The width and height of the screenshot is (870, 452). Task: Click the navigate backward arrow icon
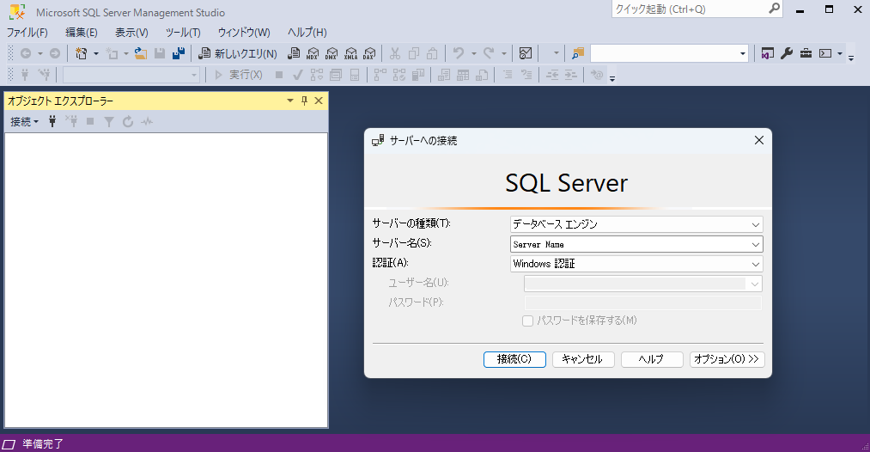point(26,53)
